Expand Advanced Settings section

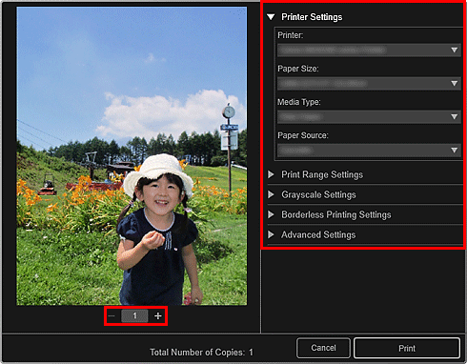(x=271, y=234)
